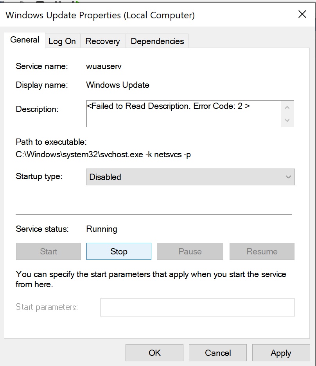The width and height of the screenshot is (316, 366).
Task: Click the greyed-out Pause button
Action: (x=190, y=251)
